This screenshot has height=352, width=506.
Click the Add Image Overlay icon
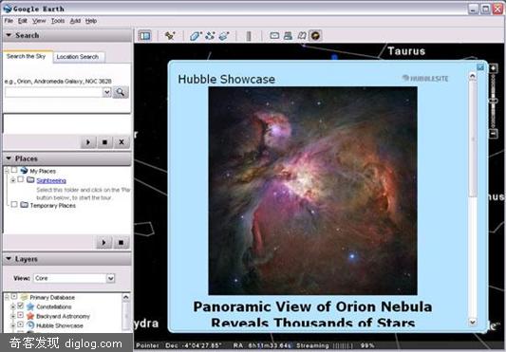(x=224, y=35)
